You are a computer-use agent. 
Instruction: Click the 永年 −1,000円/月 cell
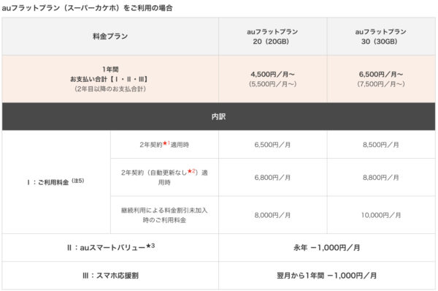[327, 248]
